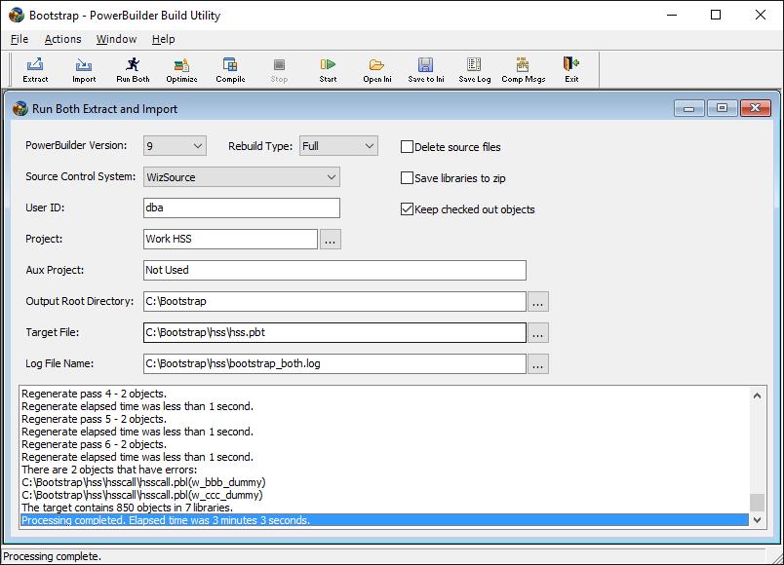The width and height of the screenshot is (784, 565).
Task: Click the Stop toolbar icon
Action: click(279, 70)
